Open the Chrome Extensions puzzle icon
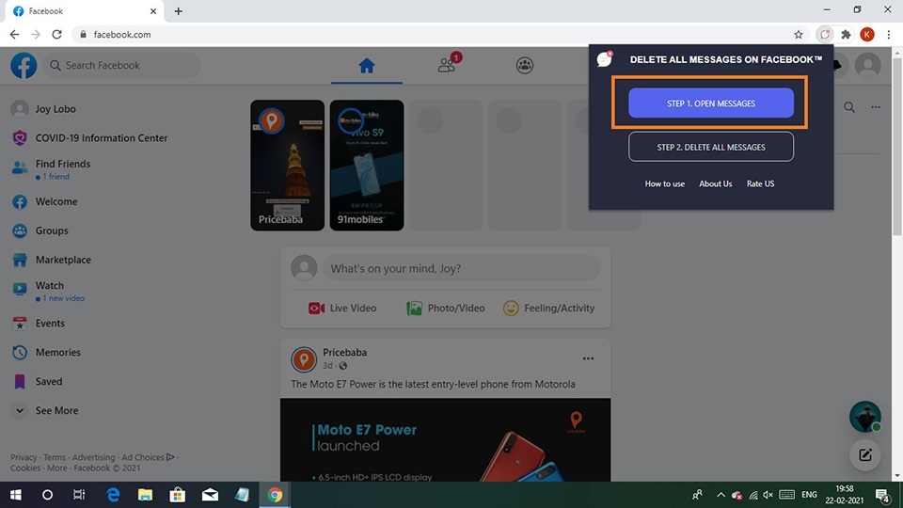 click(846, 35)
